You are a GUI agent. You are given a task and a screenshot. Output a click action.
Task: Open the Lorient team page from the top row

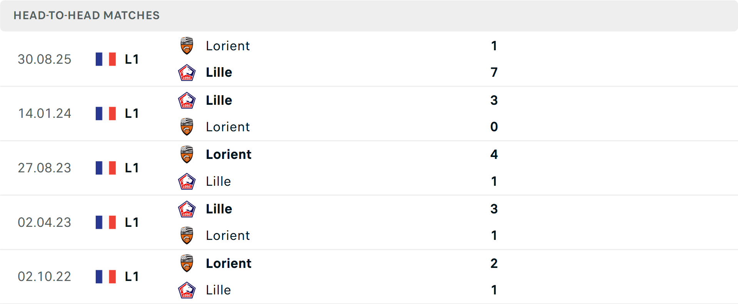tap(228, 46)
